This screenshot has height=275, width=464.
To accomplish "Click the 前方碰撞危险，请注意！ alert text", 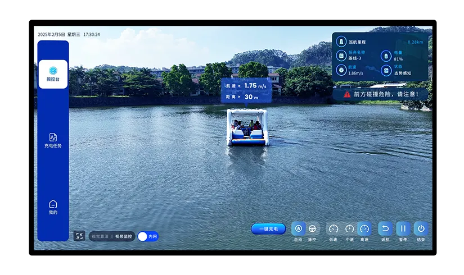I will pyautogui.click(x=386, y=94).
